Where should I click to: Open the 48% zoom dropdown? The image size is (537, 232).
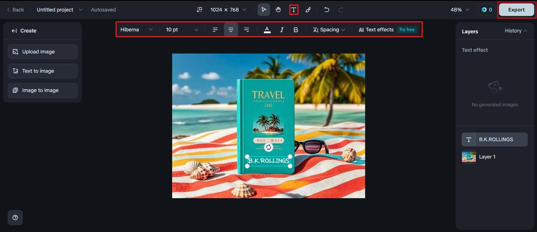[x=460, y=10]
